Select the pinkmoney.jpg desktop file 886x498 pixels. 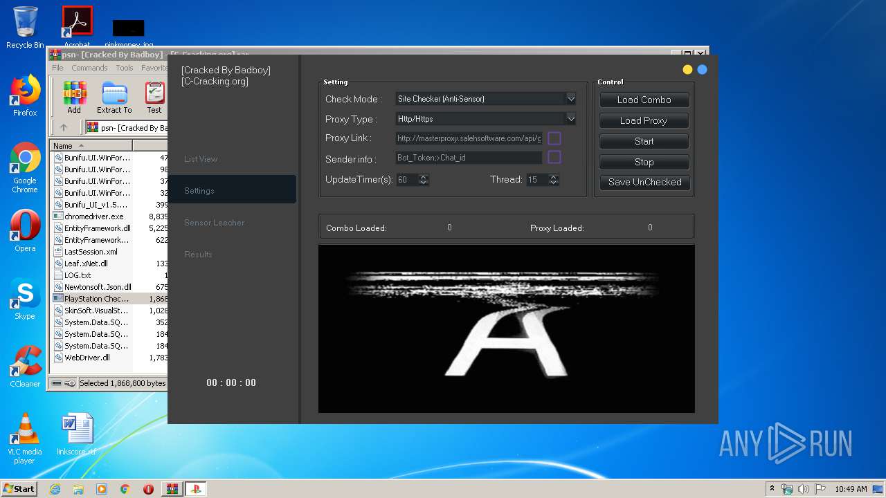(129, 33)
